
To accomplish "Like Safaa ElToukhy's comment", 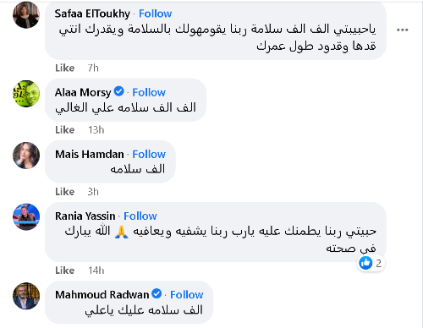I will [65, 68].
